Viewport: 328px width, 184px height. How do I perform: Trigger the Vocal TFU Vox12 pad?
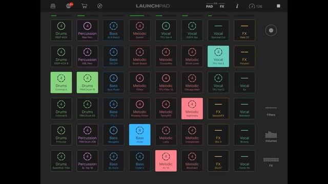[218, 82]
